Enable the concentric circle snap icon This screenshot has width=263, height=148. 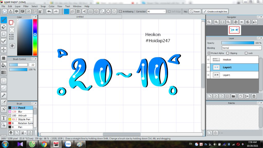96,11
